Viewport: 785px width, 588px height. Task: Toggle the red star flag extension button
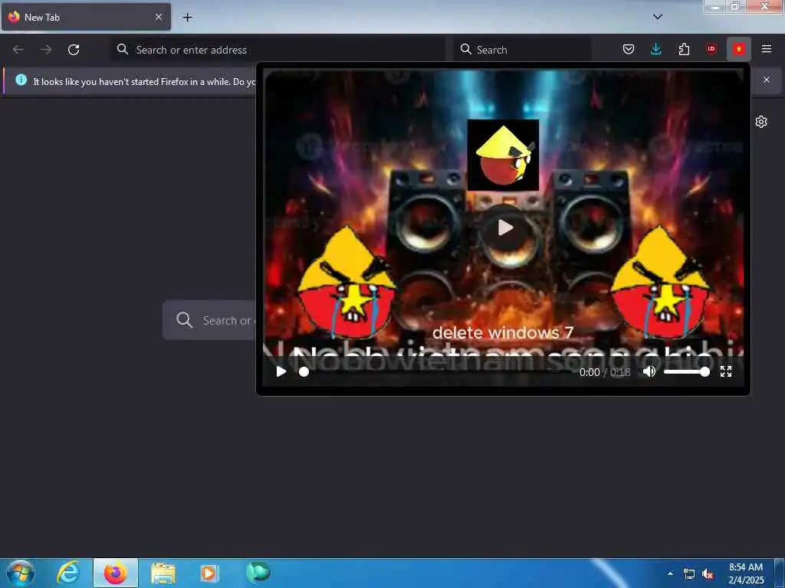[739, 49]
